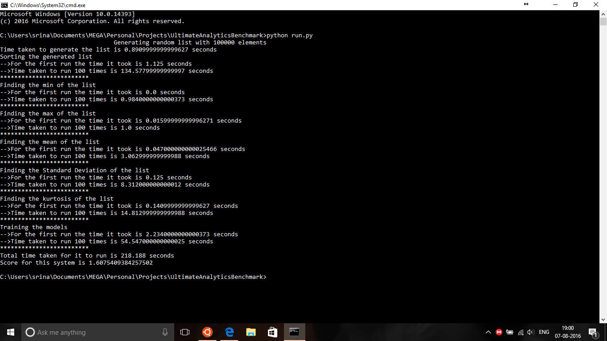Open Microsoft Edge from the taskbar

[229, 332]
